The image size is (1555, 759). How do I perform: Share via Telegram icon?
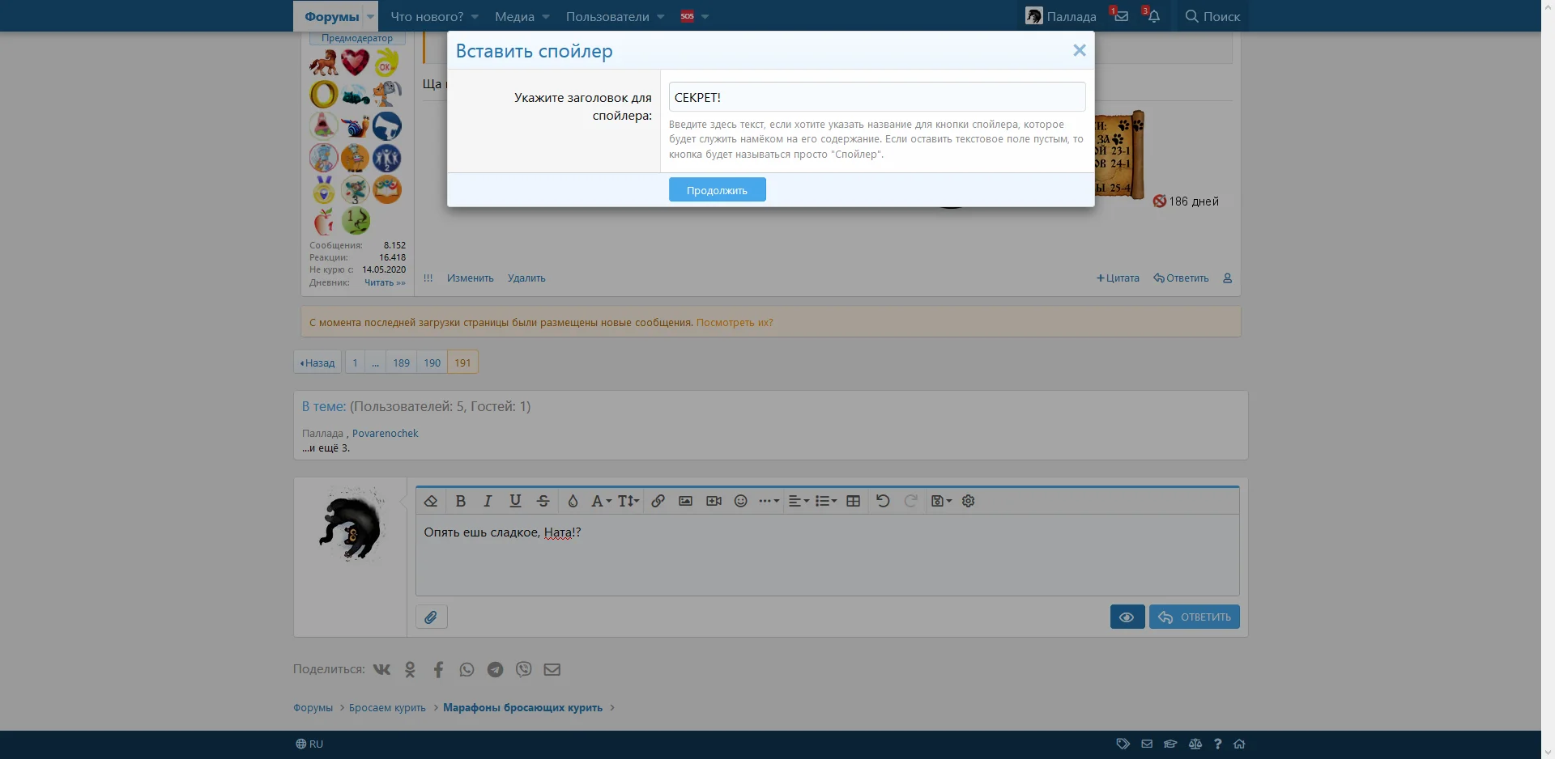point(495,669)
